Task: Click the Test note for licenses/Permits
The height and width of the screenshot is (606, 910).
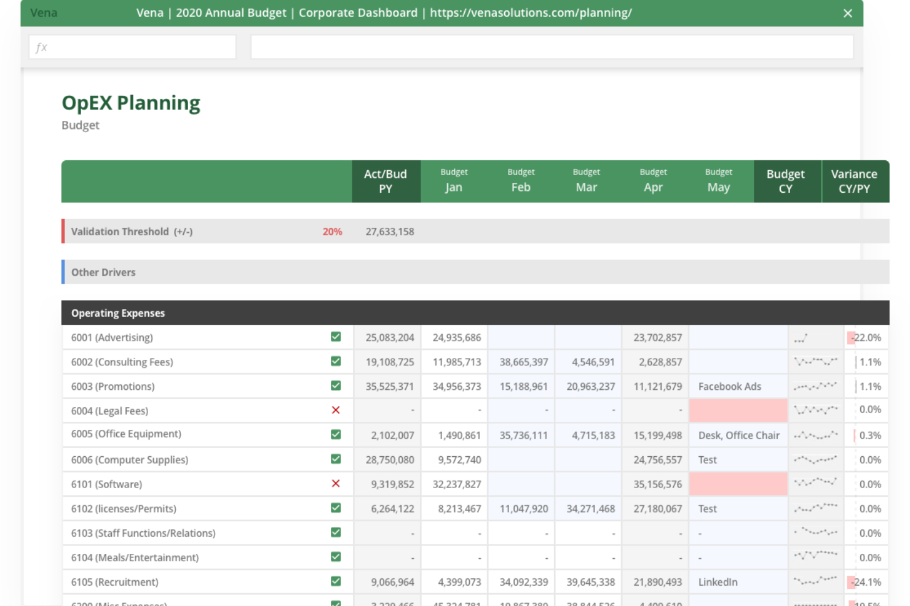Action: (738, 508)
